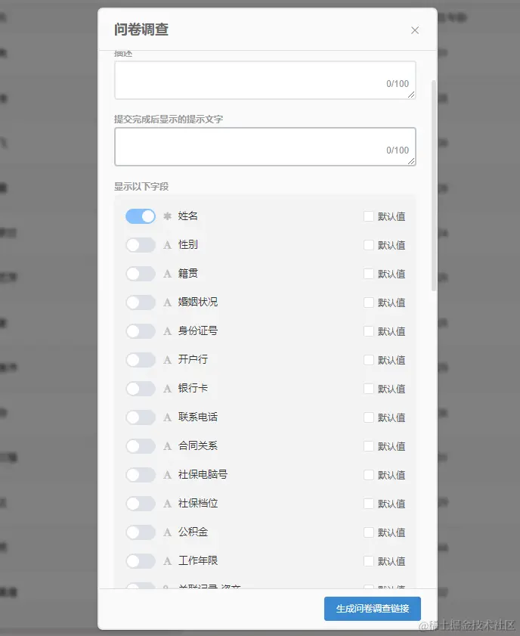Screen dimensions: 520x636
Task: Check 默认值 for the 工作年限 row
Action: (369, 561)
